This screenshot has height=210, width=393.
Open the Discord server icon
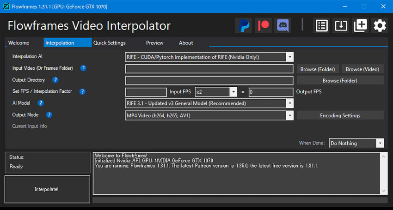click(282, 25)
